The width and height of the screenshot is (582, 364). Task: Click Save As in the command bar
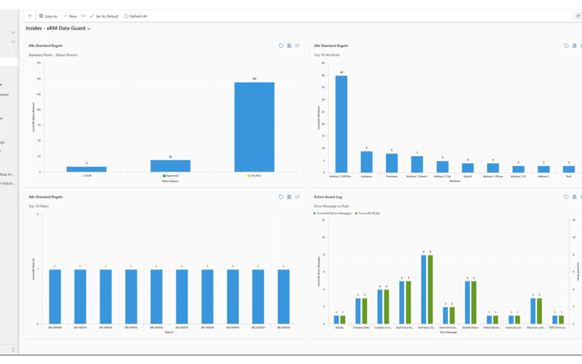[x=48, y=16]
